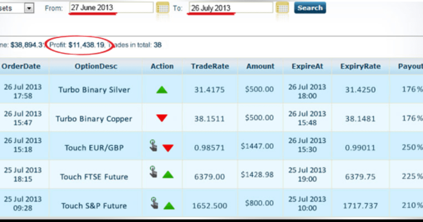Click the touch hand icon for Touch FTSE Future
Image resolution: width=423 pixels, height=222 pixels.
[153, 172]
